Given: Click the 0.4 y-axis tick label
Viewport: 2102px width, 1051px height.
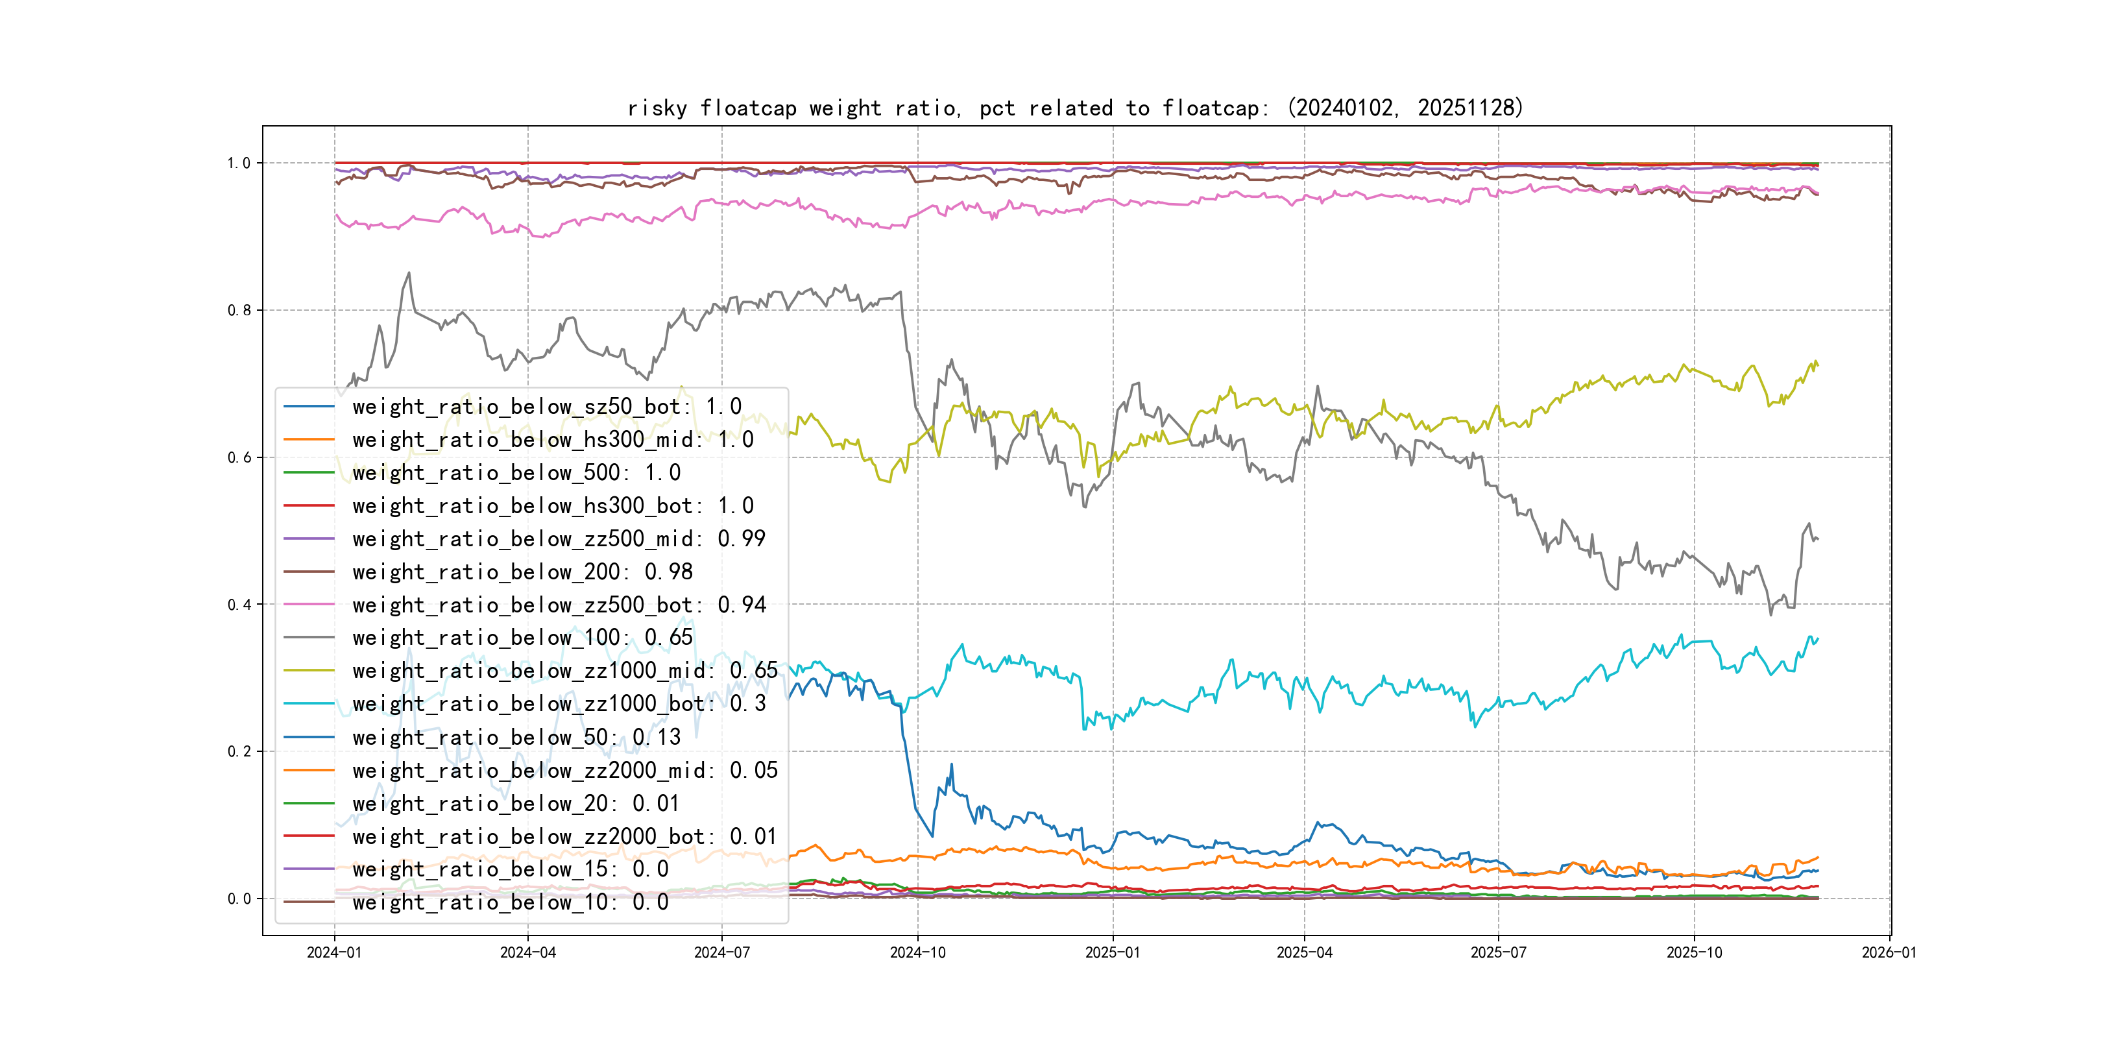Looking at the screenshot, I should point(239,605).
